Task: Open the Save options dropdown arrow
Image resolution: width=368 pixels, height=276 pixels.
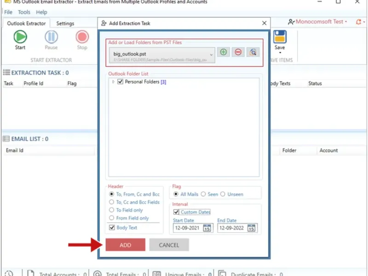Action: pos(280,52)
